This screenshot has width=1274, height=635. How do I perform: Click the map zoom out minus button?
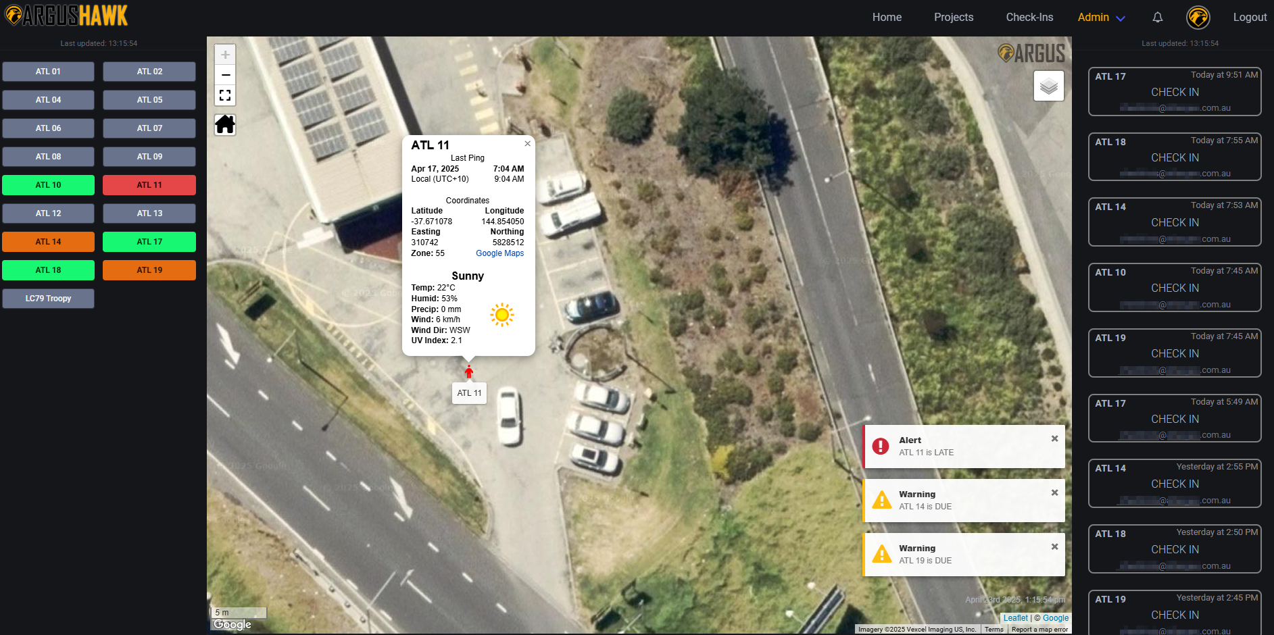[x=225, y=75]
